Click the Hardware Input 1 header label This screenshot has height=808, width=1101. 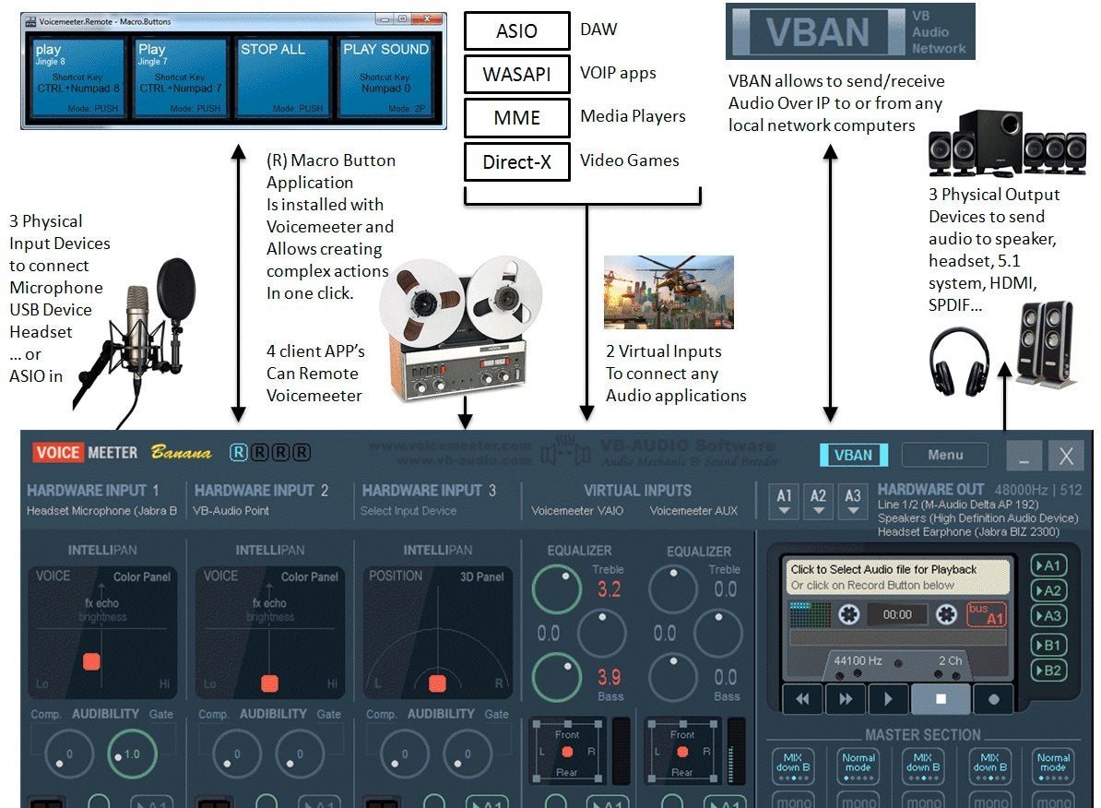[93, 491]
